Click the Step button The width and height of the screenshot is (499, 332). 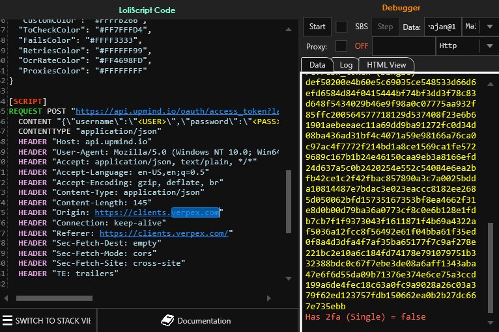click(x=385, y=27)
